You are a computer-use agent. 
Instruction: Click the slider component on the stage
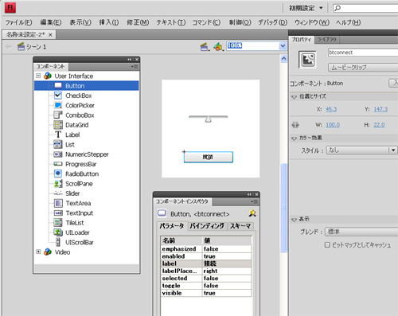coord(209,119)
